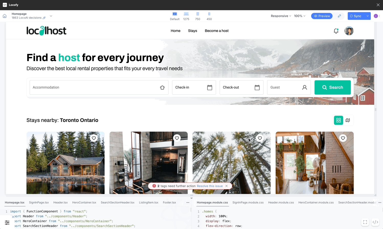Click the Guest field
This screenshot has width=383, height=229.
click(289, 87)
